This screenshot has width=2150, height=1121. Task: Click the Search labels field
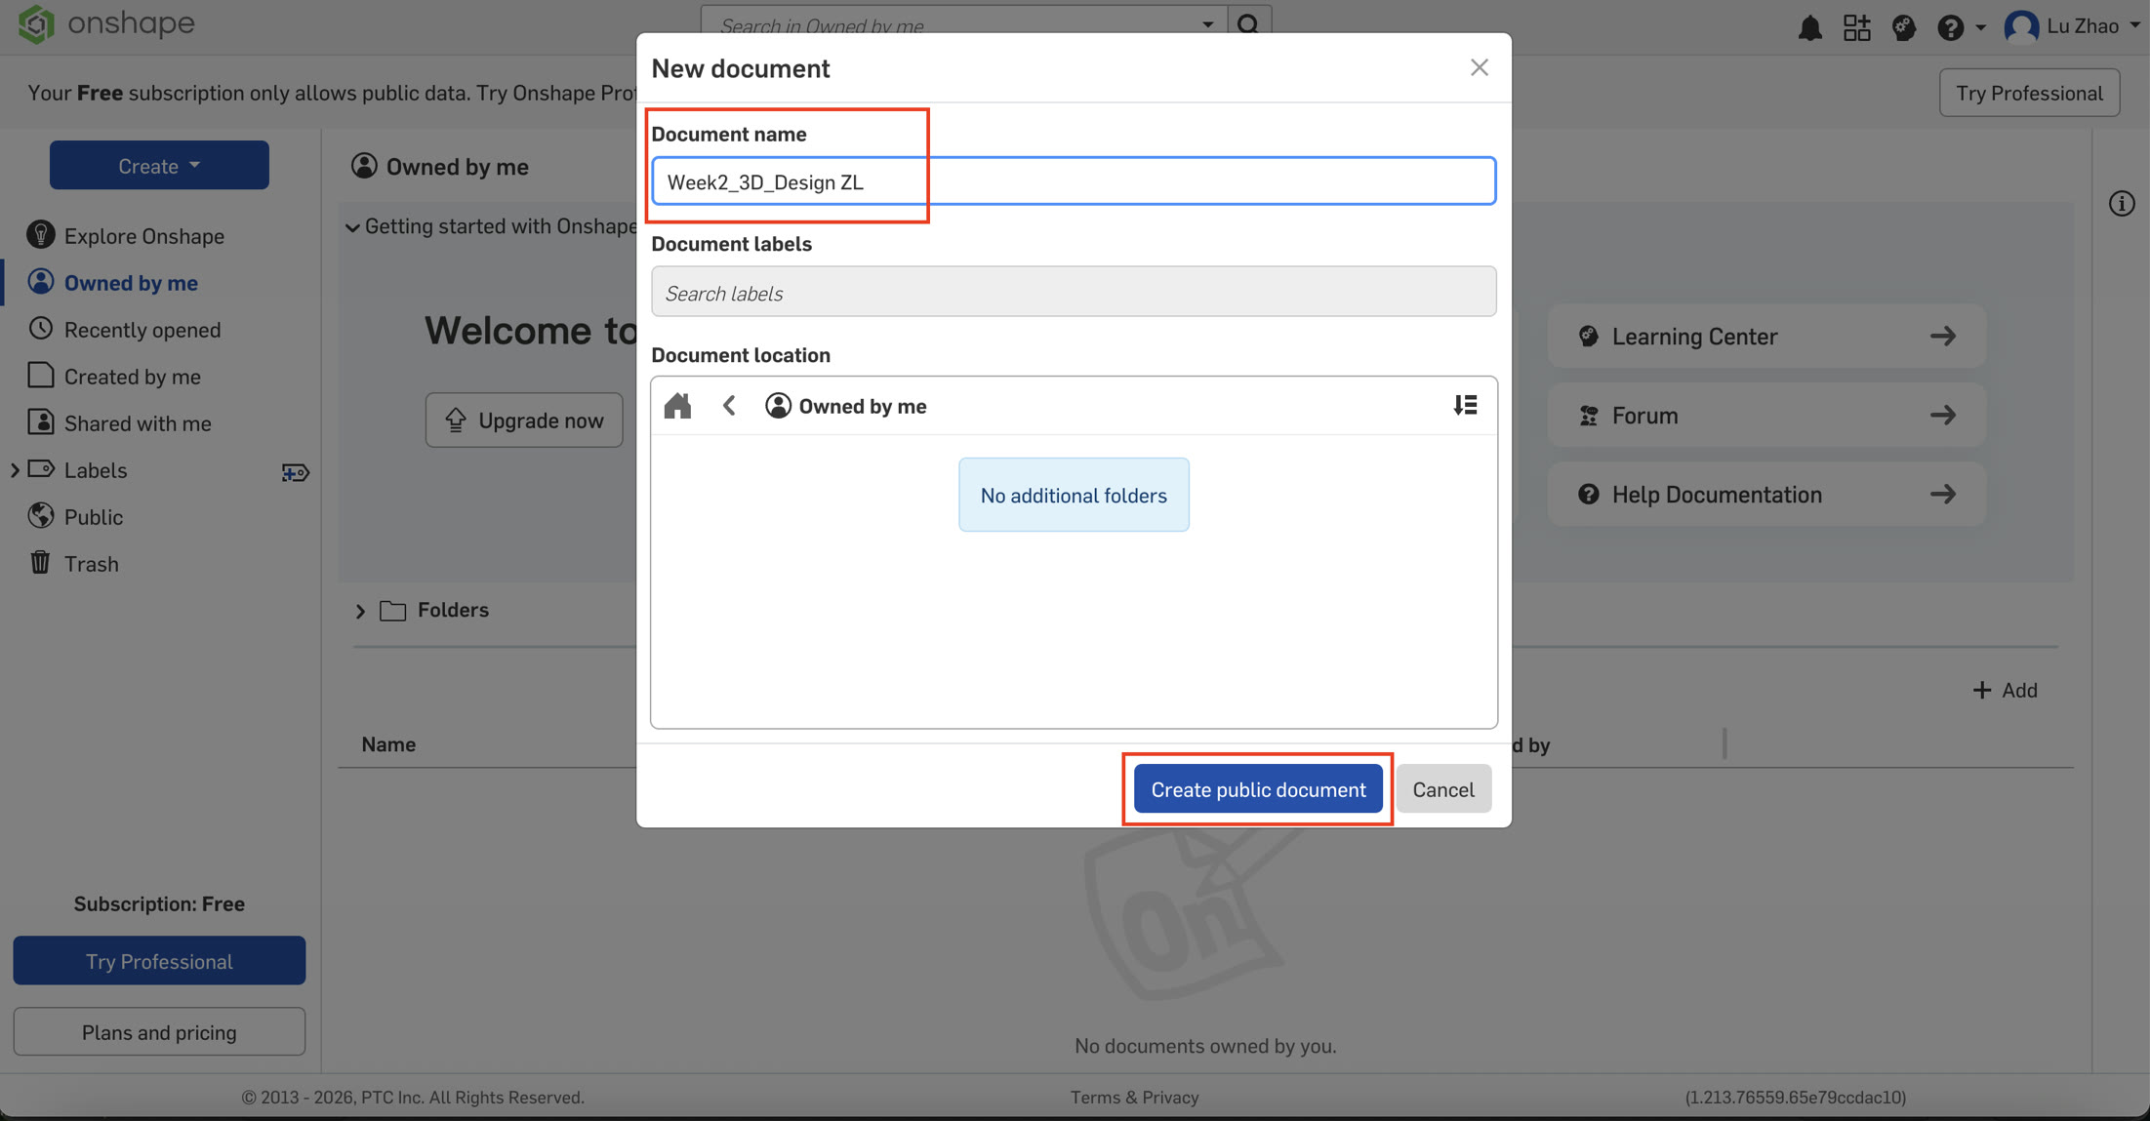pos(1074,293)
